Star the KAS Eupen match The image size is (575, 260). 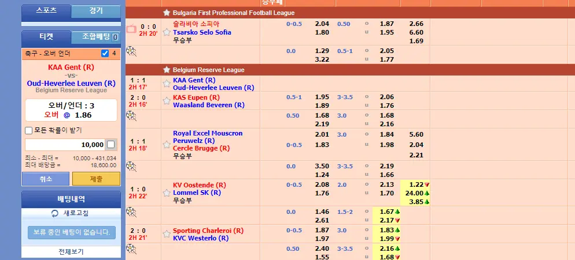point(167,101)
